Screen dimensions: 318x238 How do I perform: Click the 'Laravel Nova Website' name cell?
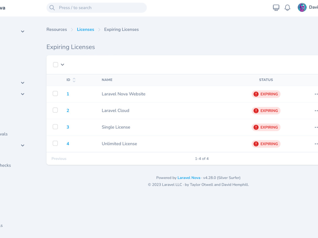coord(123,94)
